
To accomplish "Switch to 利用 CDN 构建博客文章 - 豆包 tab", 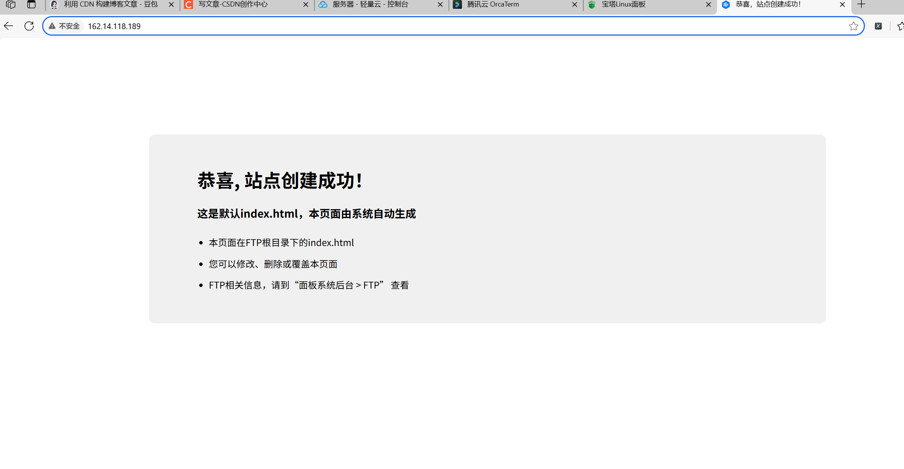I will [x=110, y=5].
